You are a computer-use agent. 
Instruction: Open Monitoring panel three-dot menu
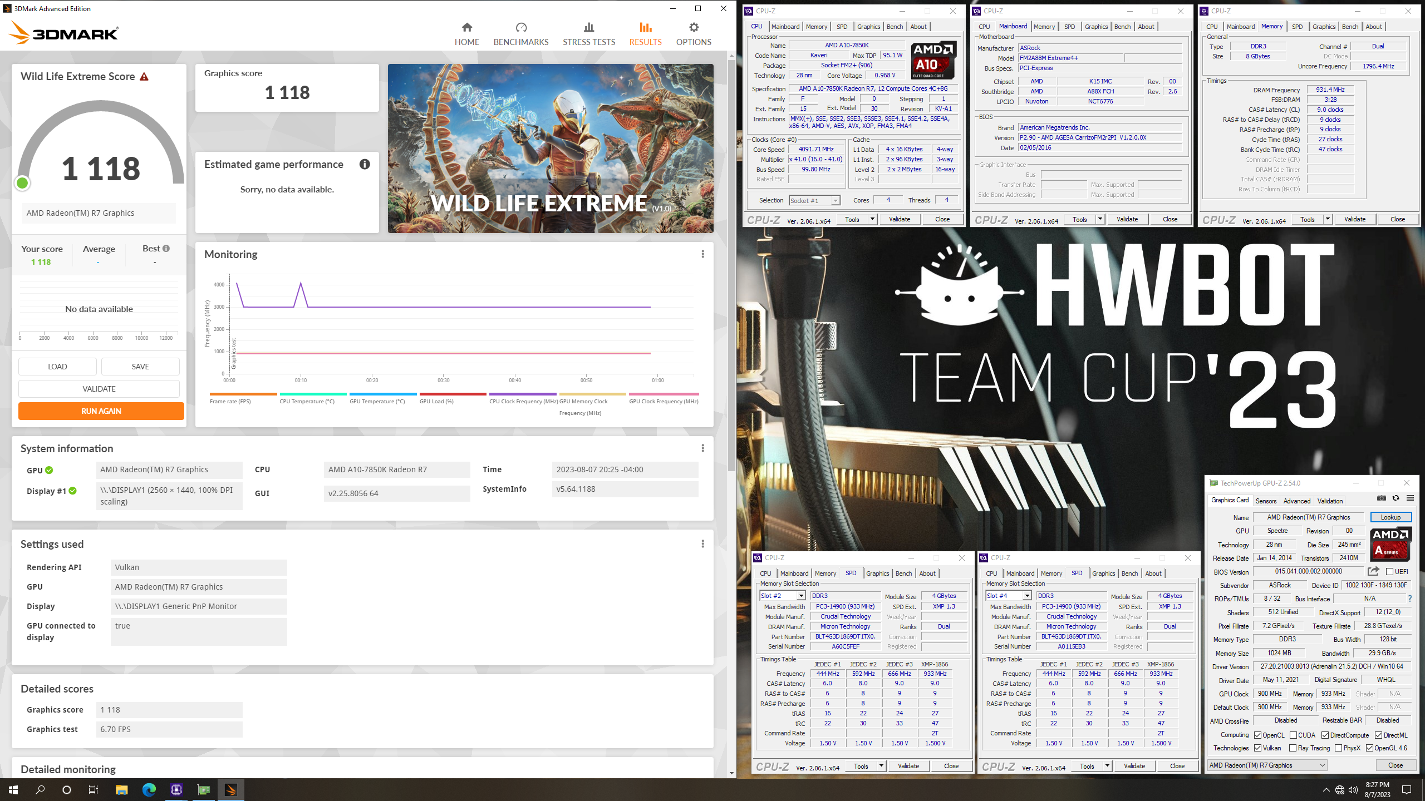point(702,254)
